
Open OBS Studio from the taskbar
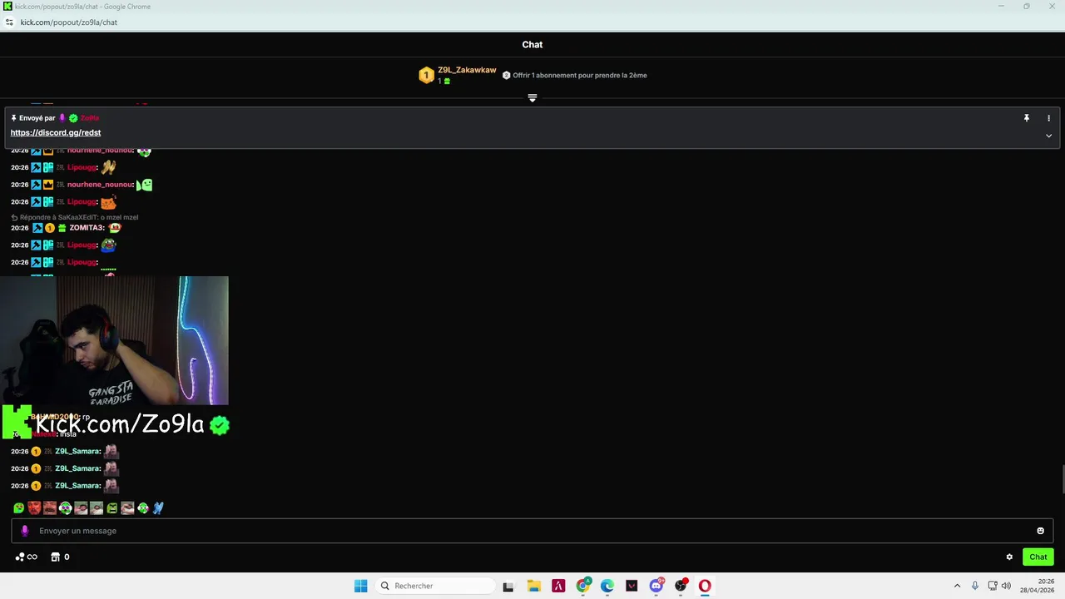(681, 586)
